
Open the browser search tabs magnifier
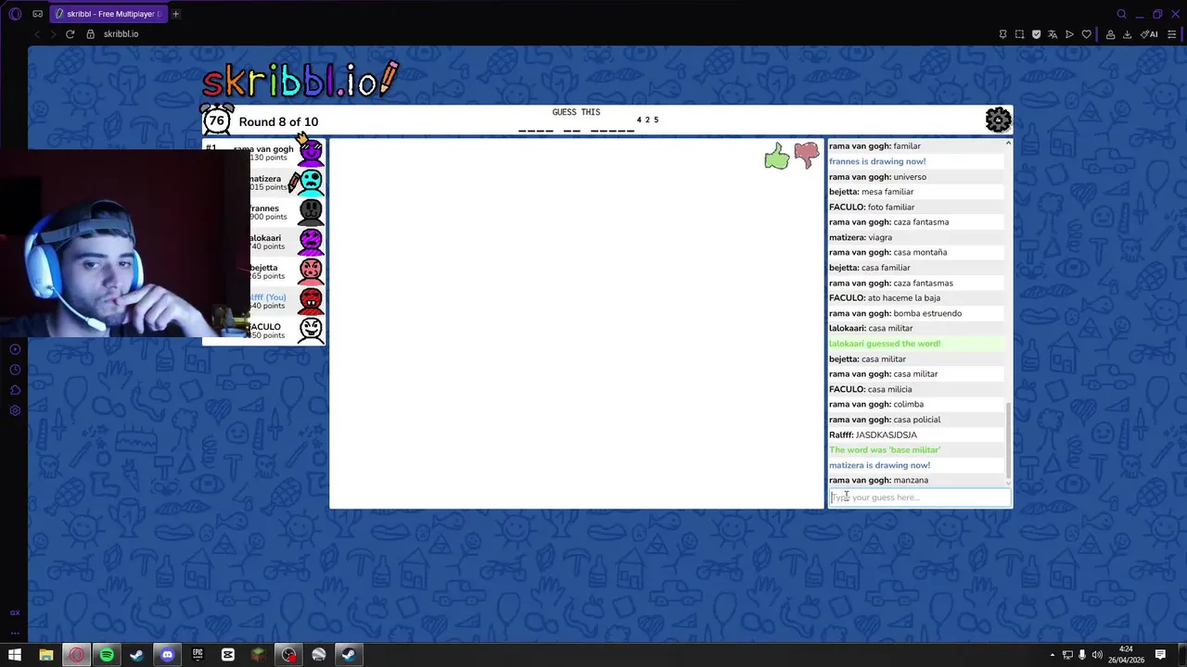pyautogui.click(x=1121, y=14)
